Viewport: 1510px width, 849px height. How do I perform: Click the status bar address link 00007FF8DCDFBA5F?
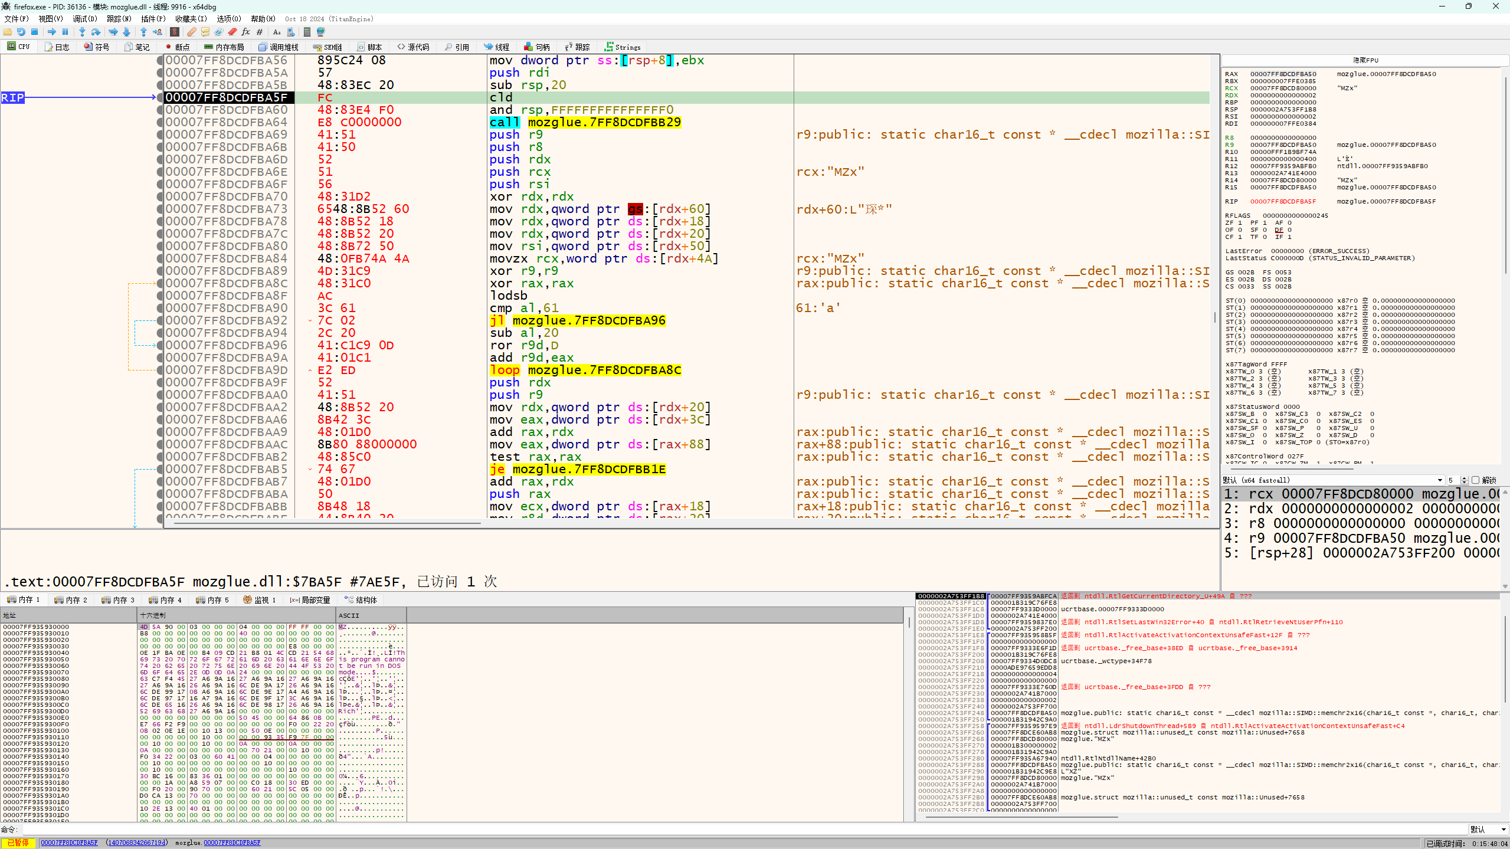coord(69,843)
